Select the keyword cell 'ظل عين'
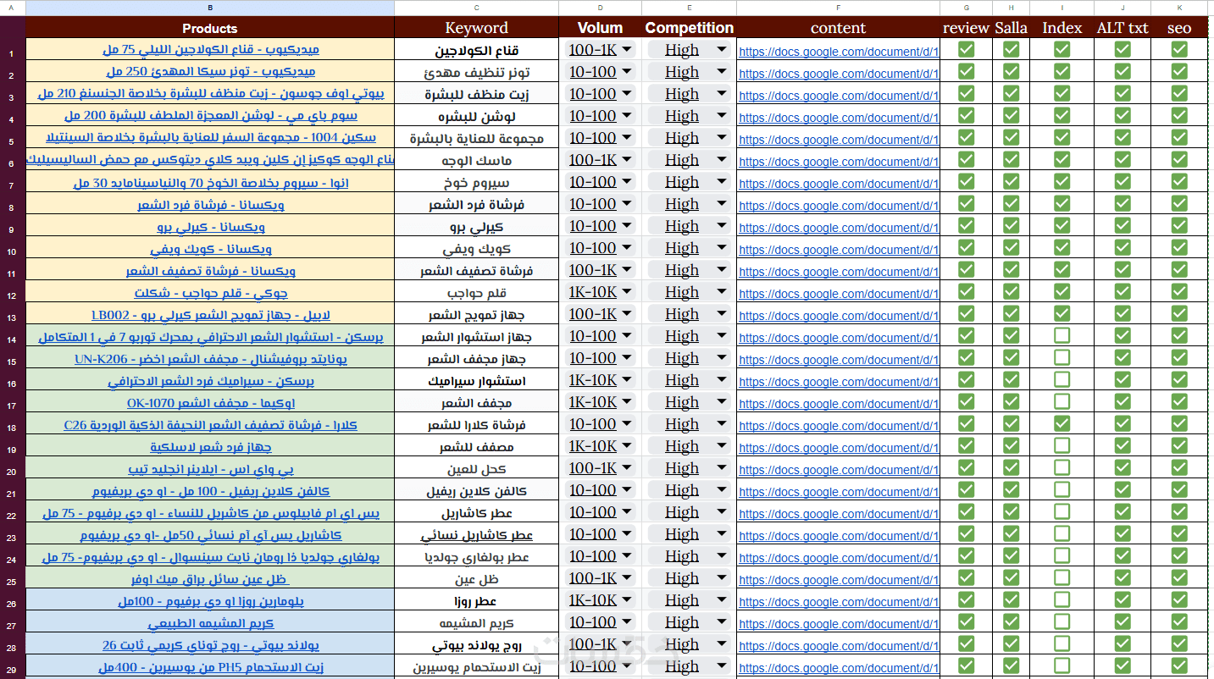This screenshot has height=679, width=1214. click(x=476, y=578)
